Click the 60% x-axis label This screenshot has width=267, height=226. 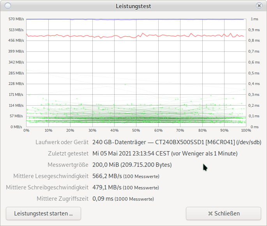[x=158, y=131]
